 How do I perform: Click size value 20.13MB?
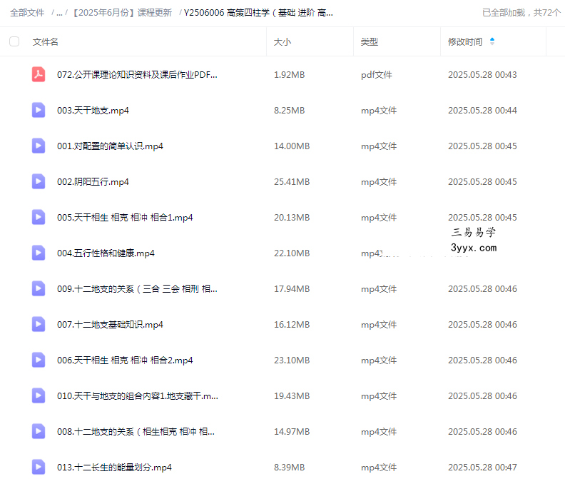292,218
